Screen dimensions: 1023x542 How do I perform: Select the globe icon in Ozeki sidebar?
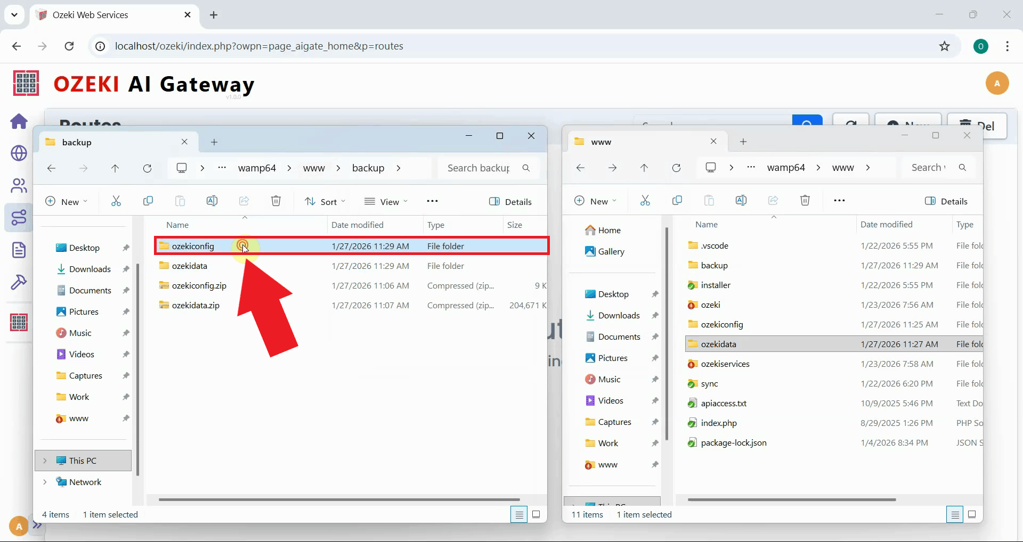19,153
